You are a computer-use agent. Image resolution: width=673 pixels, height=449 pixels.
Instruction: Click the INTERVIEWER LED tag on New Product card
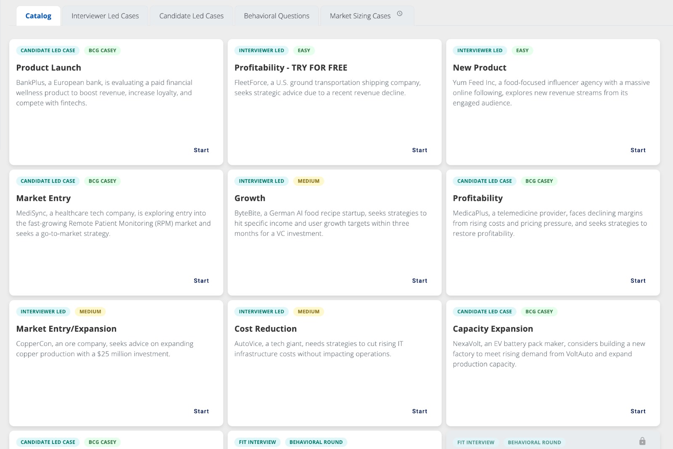(x=480, y=50)
